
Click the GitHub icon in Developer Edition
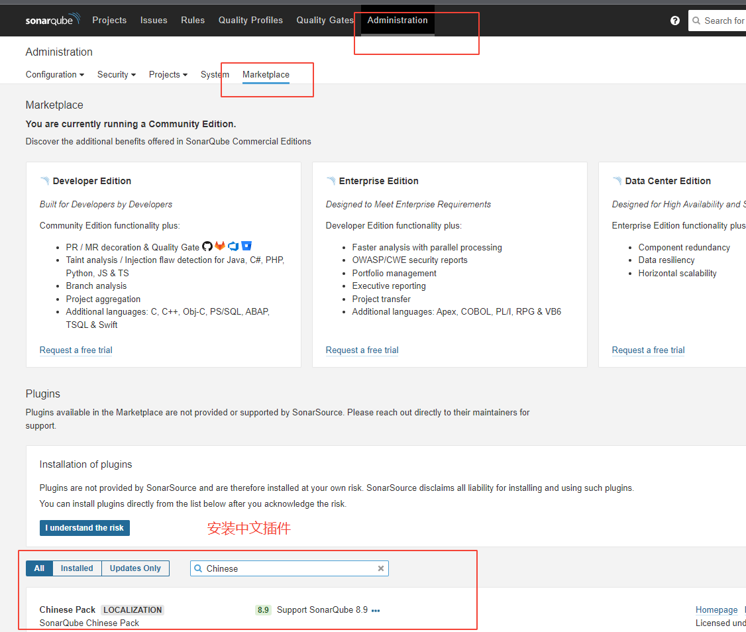[x=207, y=246]
